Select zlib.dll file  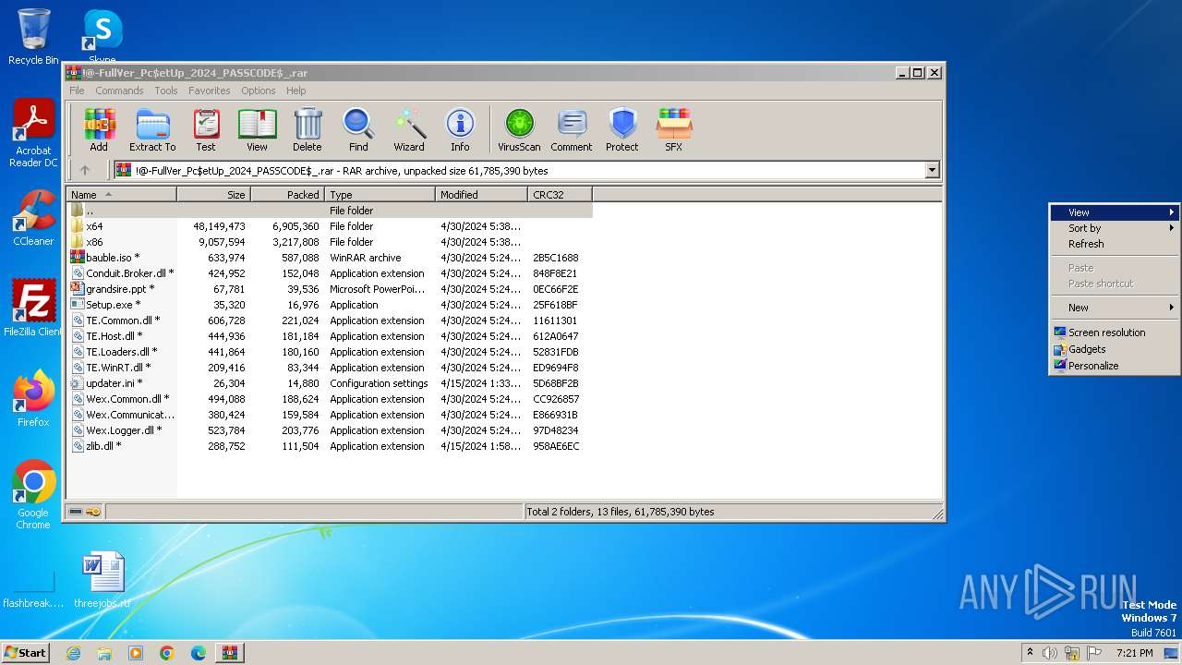330,446
